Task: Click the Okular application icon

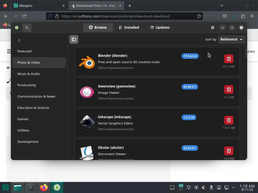Action: click(x=87, y=153)
